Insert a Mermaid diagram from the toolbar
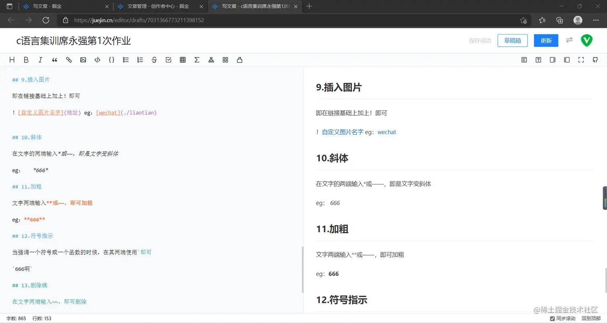Viewport: 607px width, 323px height. click(211, 60)
